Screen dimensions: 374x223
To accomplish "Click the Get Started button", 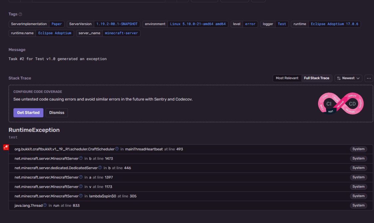I will point(28,112).
